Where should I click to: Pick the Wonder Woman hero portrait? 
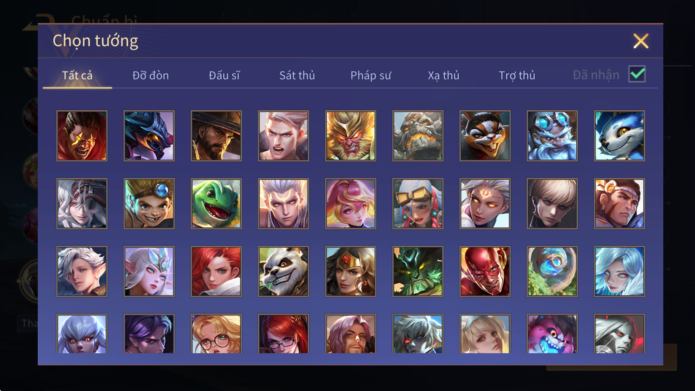pos(351,272)
